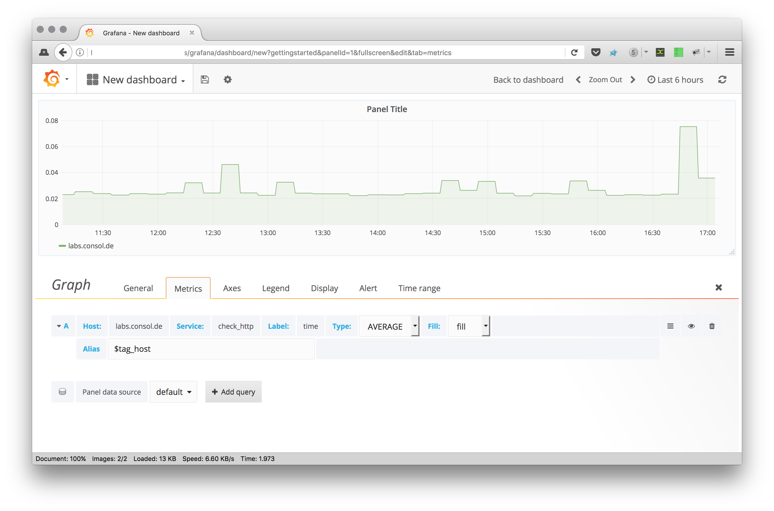Expand the Panel data source default dropdown

pyautogui.click(x=173, y=392)
